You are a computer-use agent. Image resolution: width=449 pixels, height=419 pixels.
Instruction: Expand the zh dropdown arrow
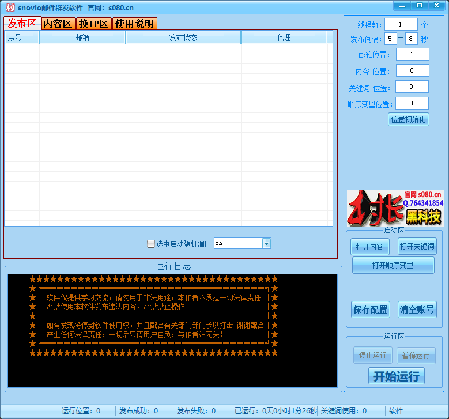click(267, 243)
